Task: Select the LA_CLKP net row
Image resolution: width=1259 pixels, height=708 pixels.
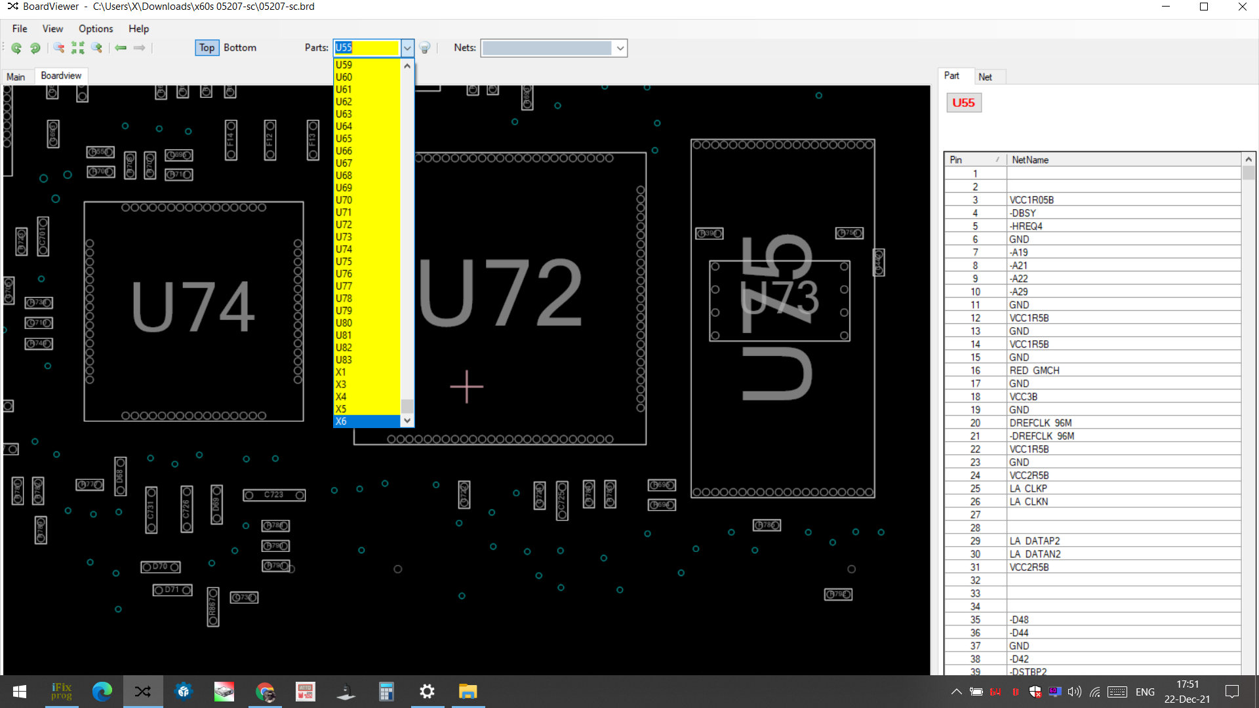Action: [1092, 488]
